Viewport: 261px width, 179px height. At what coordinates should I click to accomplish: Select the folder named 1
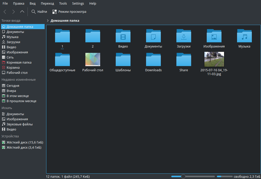(62, 36)
